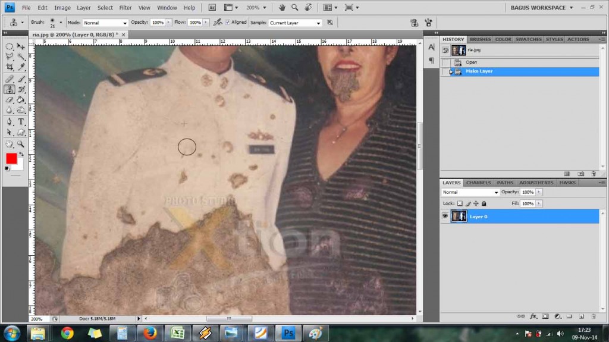
Task: Toggle lock position for layer
Action: pos(476,203)
